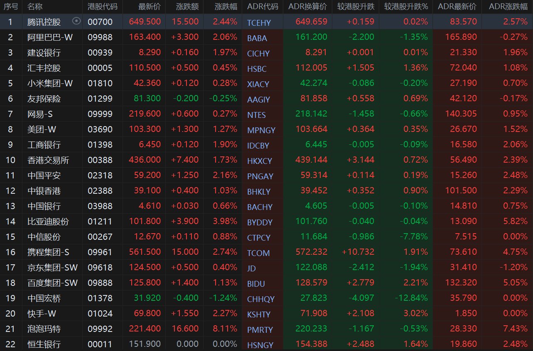Click Hong Kong stock code 09988
Screen dimensions: 533x351
100,37
